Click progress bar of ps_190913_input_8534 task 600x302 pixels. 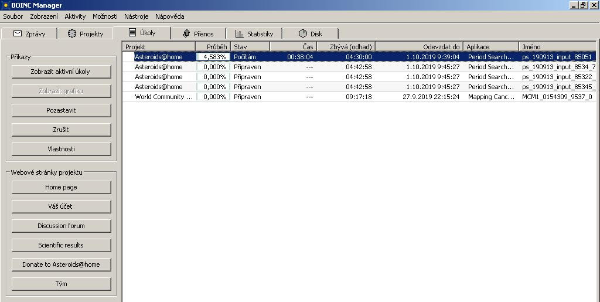pos(213,67)
